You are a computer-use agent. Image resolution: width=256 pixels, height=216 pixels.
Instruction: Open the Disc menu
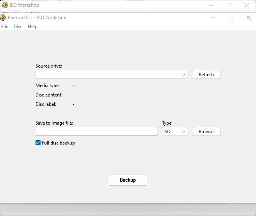pos(18,27)
